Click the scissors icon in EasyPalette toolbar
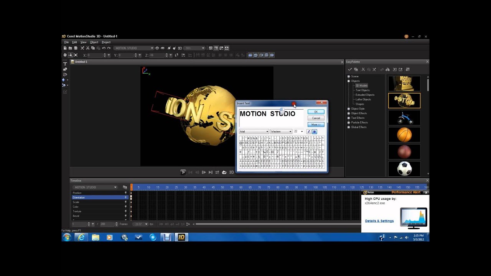Screen dimensions: 491x276 [363, 69]
